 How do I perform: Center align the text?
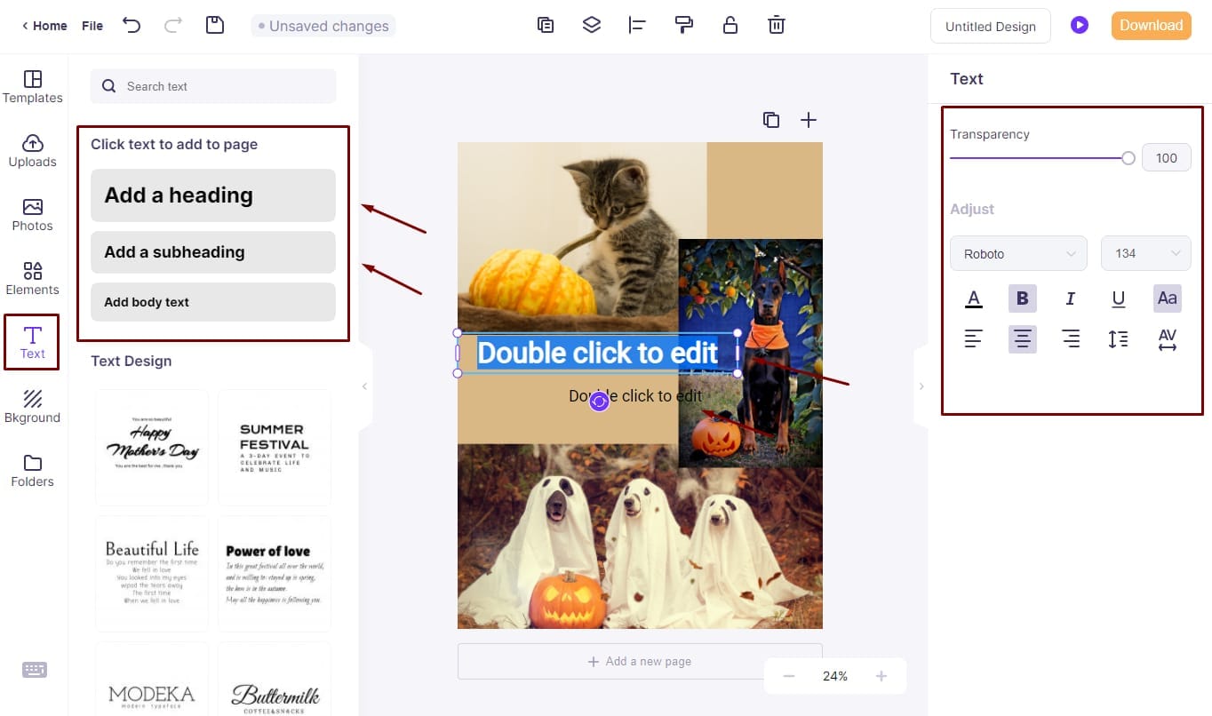tap(1023, 338)
